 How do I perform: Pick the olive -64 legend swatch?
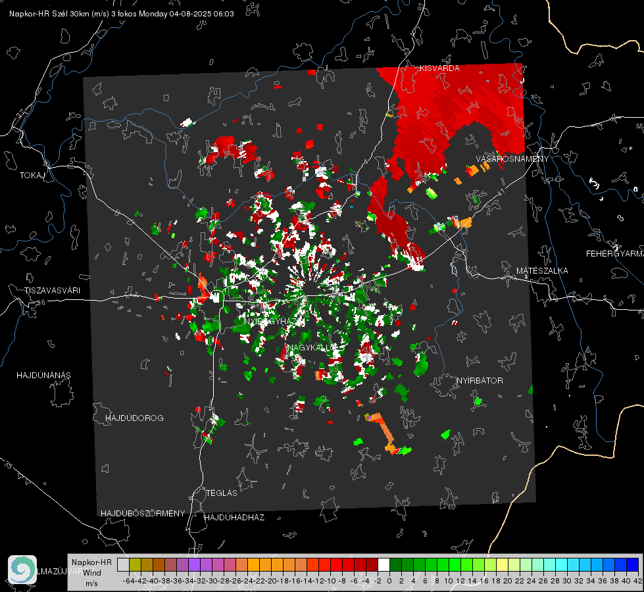135,564
